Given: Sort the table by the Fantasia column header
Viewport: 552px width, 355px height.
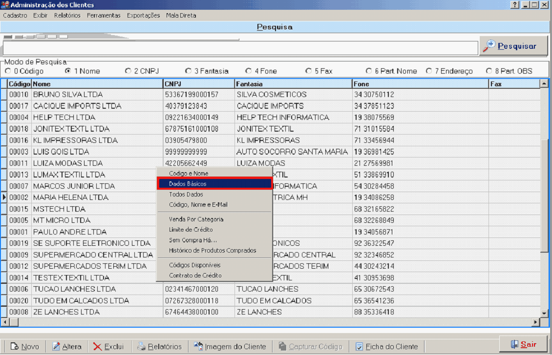Looking at the screenshot, I should click(293, 84).
